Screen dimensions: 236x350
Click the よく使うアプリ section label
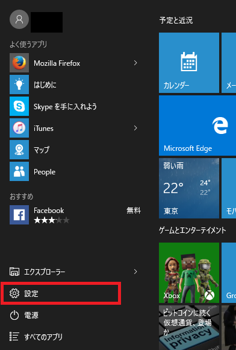(x=28, y=45)
